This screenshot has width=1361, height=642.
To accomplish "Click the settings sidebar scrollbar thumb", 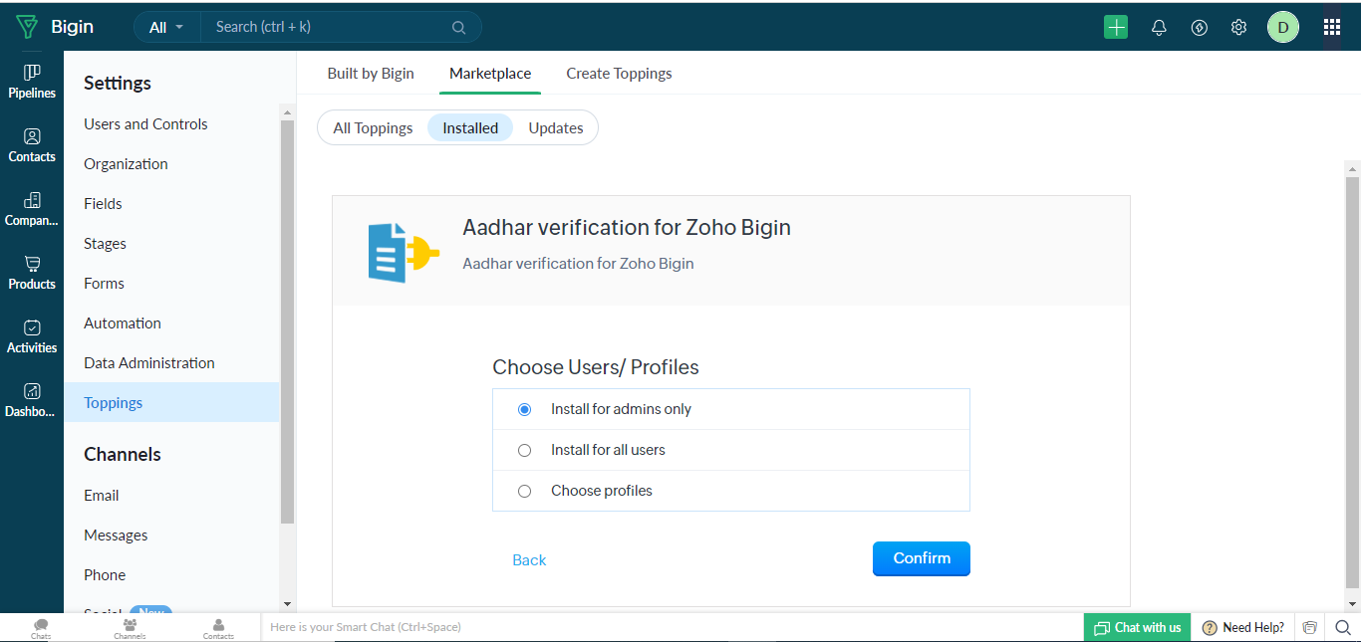I will [x=288, y=321].
